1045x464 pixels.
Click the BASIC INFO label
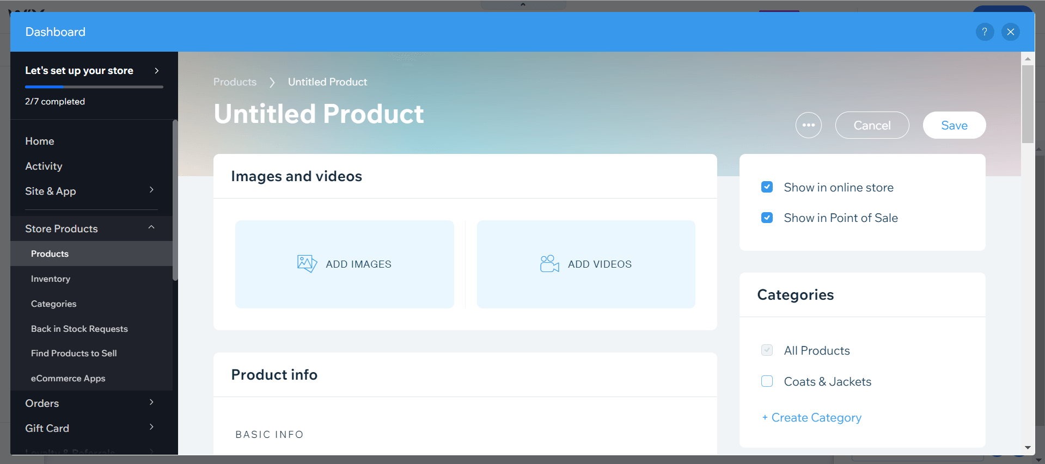(x=270, y=435)
